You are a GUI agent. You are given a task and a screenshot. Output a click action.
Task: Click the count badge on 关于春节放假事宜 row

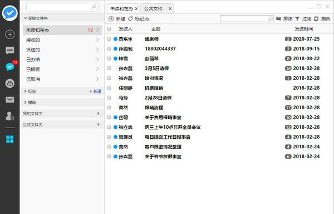(x=288, y=157)
